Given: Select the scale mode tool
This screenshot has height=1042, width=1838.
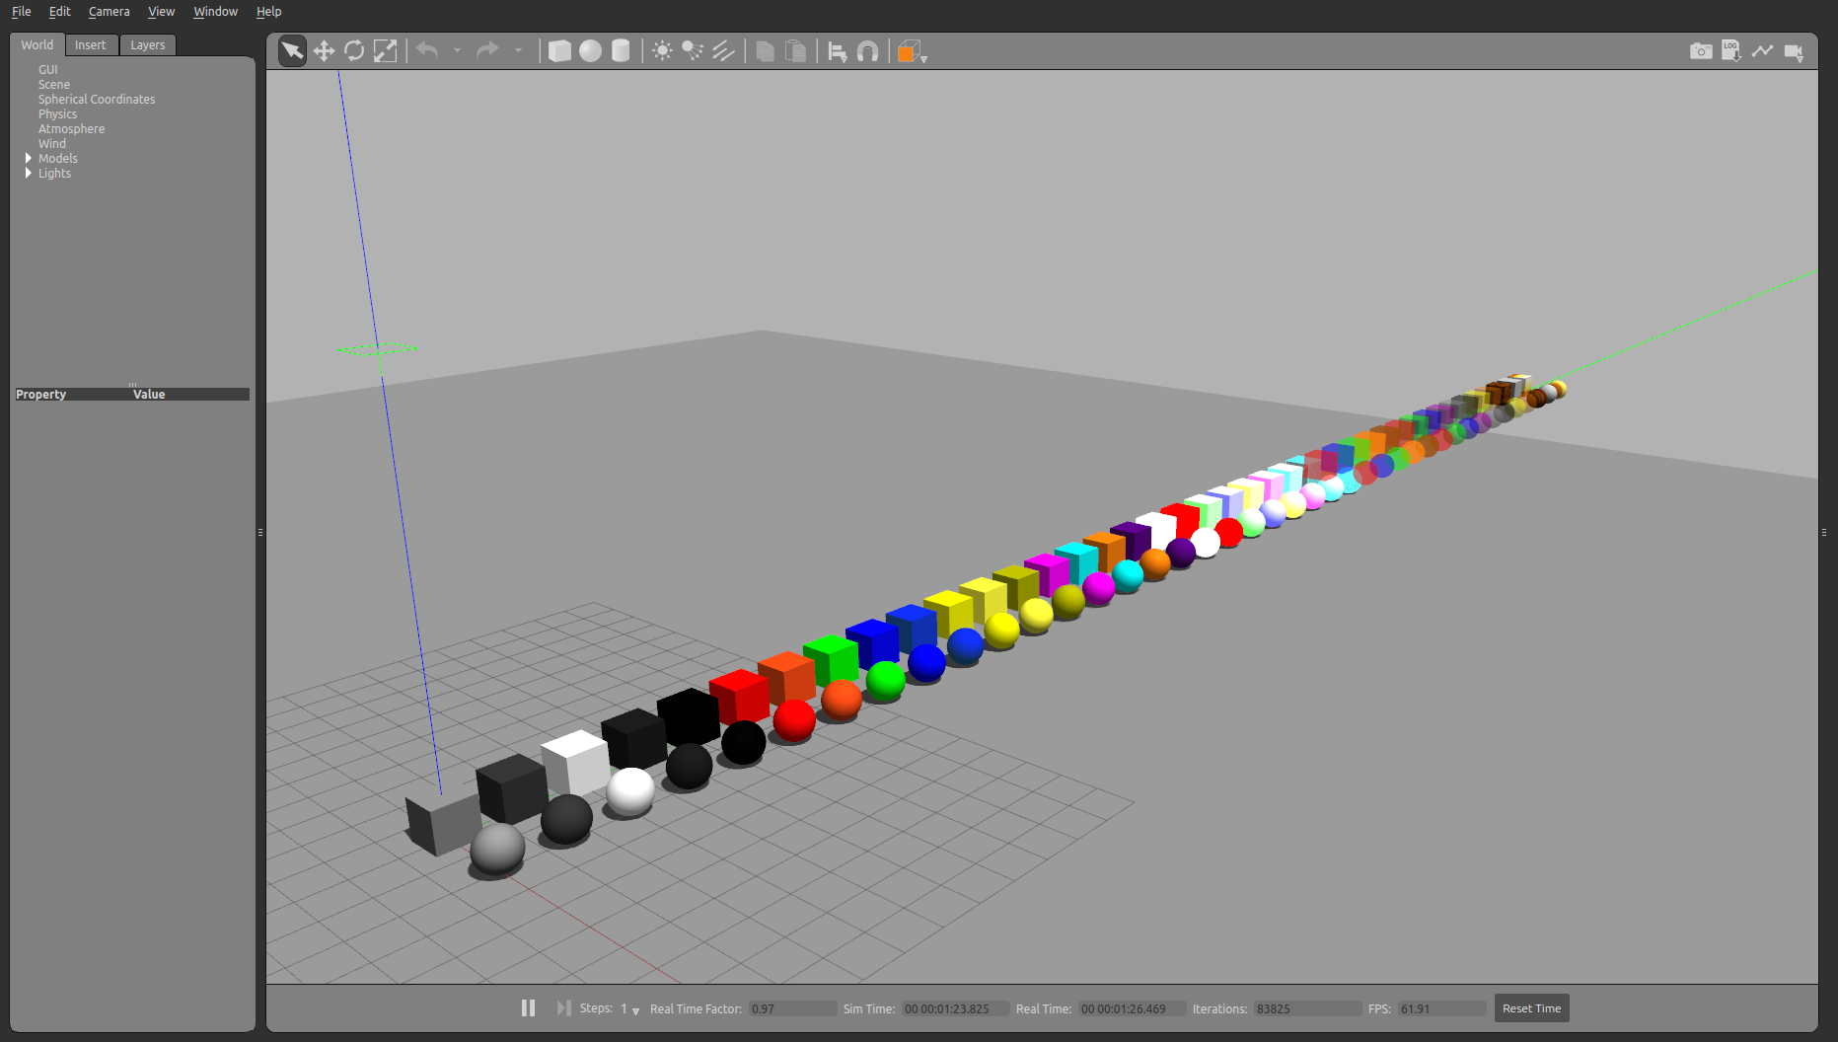Looking at the screenshot, I should coord(385,51).
